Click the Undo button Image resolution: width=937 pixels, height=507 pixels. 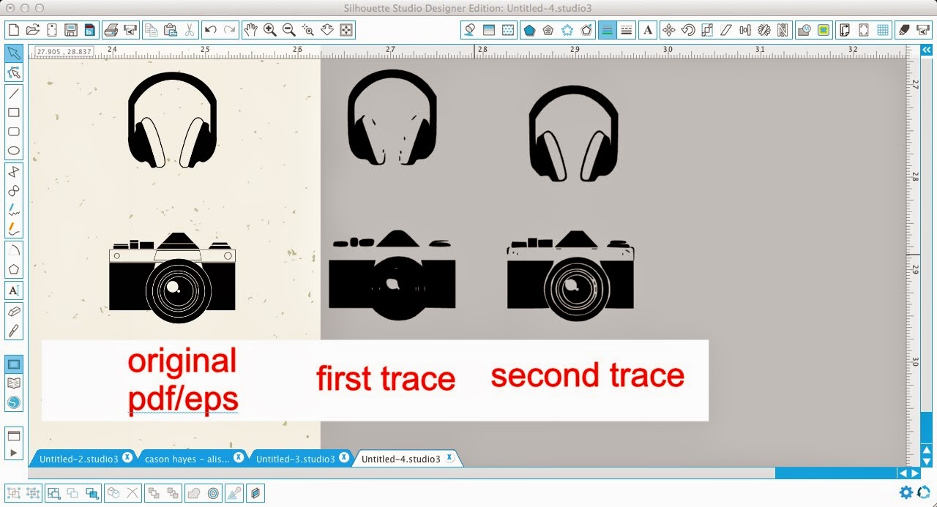click(x=211, y=30)
